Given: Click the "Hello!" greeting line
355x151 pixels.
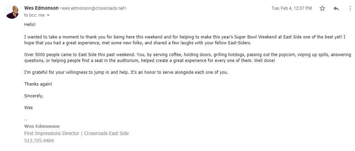Looking at the screenshot, I should [30, 25].
